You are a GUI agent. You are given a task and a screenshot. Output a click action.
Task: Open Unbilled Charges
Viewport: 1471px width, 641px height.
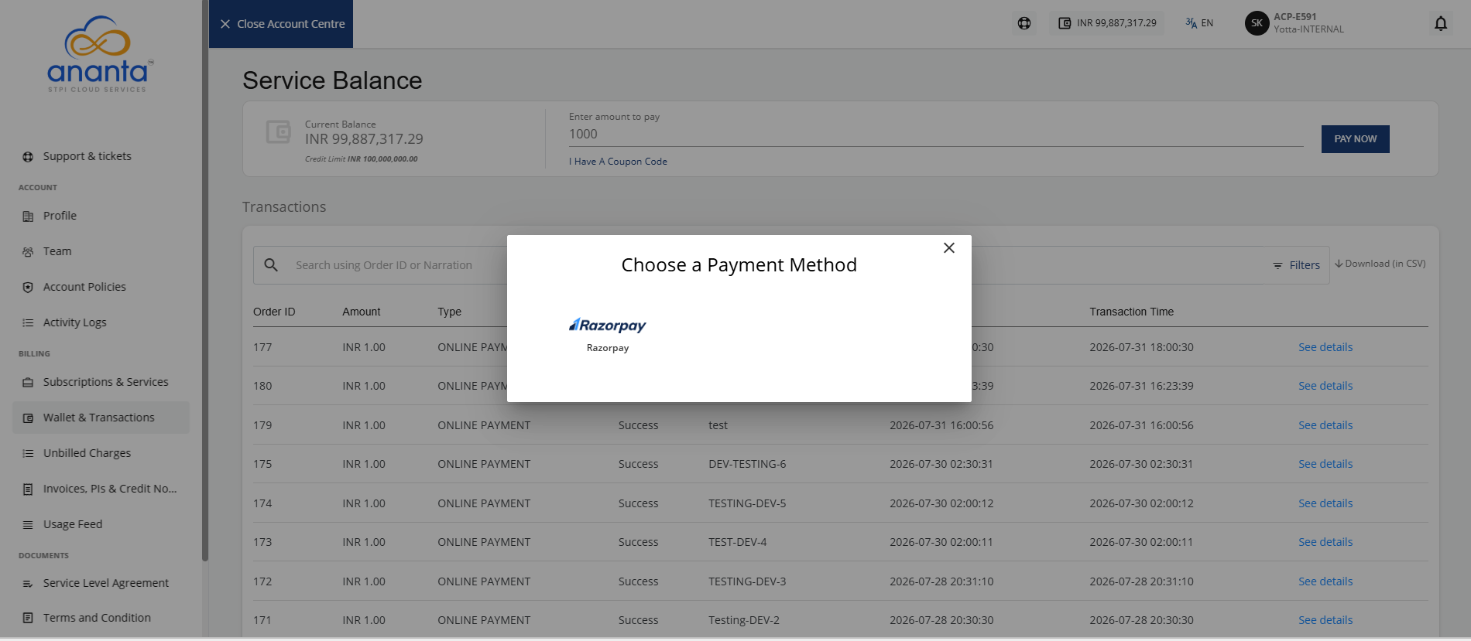tap(87, 453)
